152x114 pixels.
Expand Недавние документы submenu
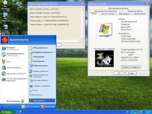click(42, 52)
